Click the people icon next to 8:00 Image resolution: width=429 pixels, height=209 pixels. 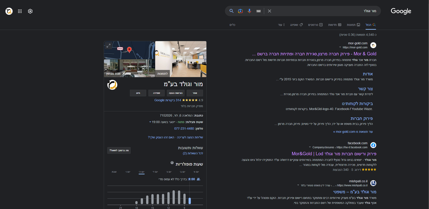coord(198,179)
